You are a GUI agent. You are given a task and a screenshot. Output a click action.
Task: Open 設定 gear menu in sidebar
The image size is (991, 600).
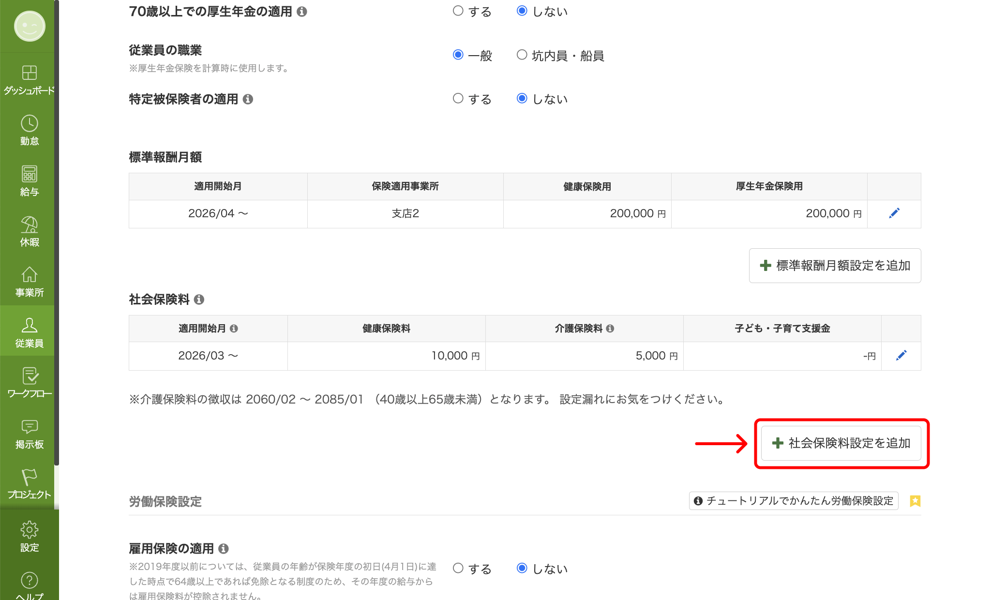(29, 530)
